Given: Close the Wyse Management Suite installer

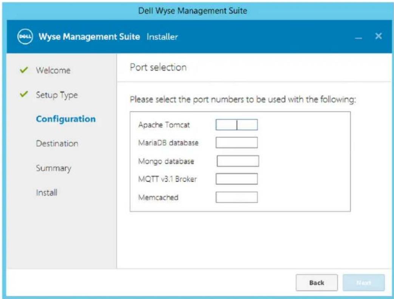Looking at the screenshot, I should pyautogui.click(x=379, y=36).
